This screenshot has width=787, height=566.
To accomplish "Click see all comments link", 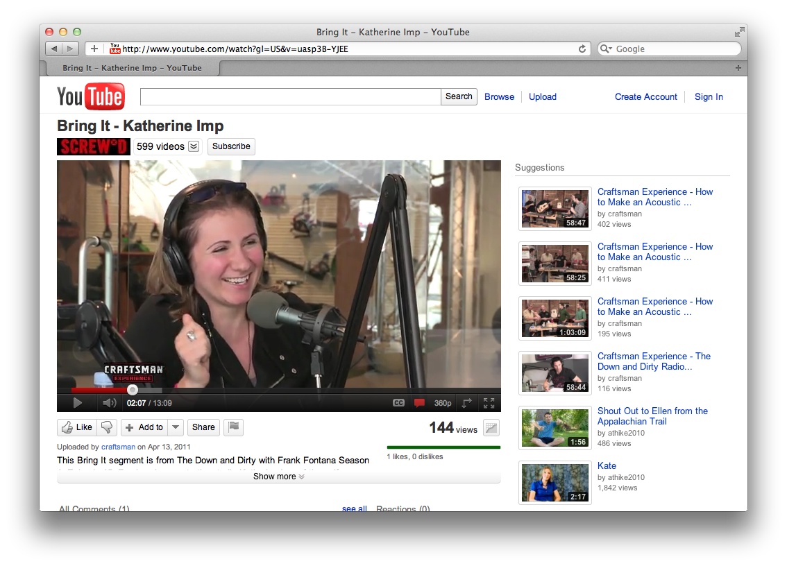I will click(355, 508).
